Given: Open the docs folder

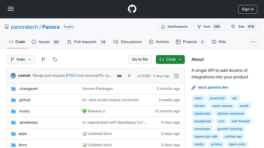Looking at the screenshot, I should pos(23,145).
